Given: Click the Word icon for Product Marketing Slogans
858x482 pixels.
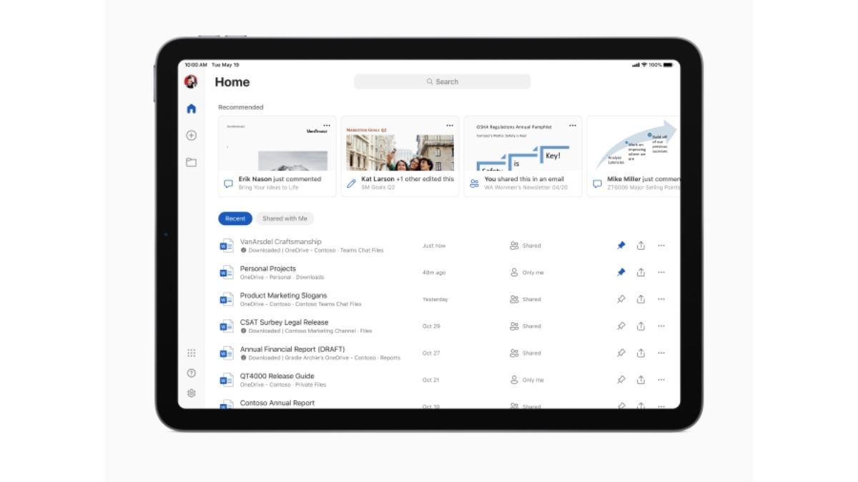Looking at the screenshot, I should point(227,300).
